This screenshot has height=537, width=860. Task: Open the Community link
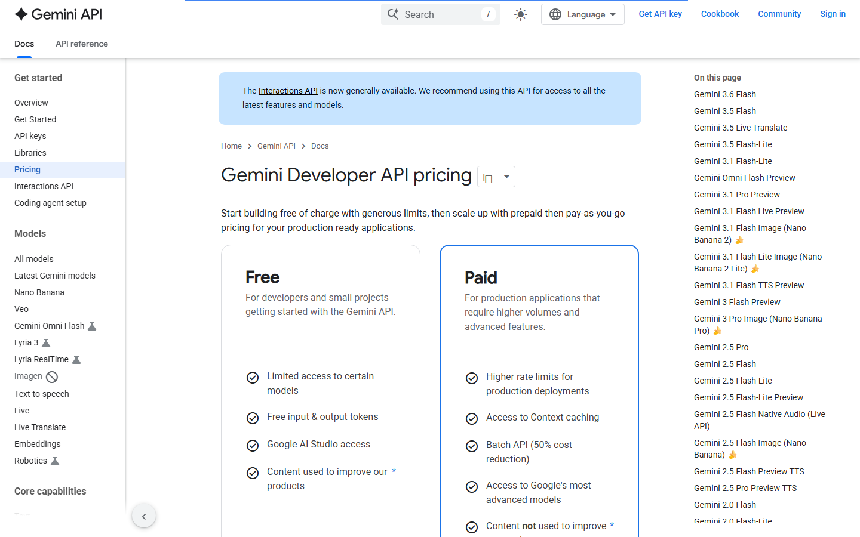[x=779, y=14]
